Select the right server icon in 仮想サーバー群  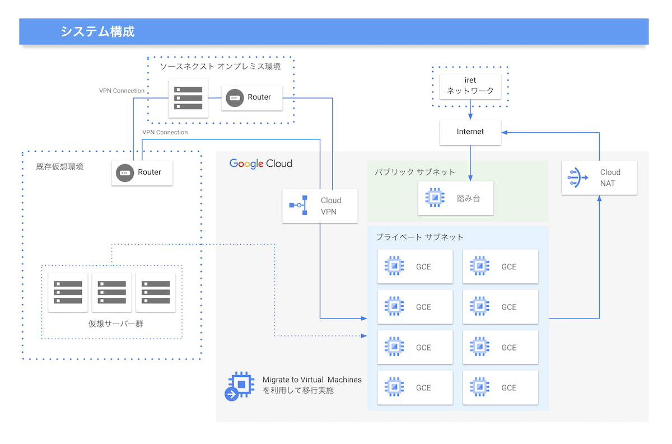coord(156,292)
